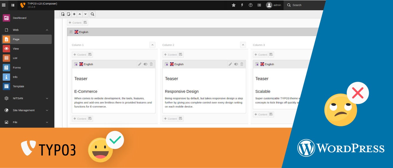Click content type icon of Scalable teaser
Image resolution: width=393 pixels, height=168 pixels.
tap(257, 64)
